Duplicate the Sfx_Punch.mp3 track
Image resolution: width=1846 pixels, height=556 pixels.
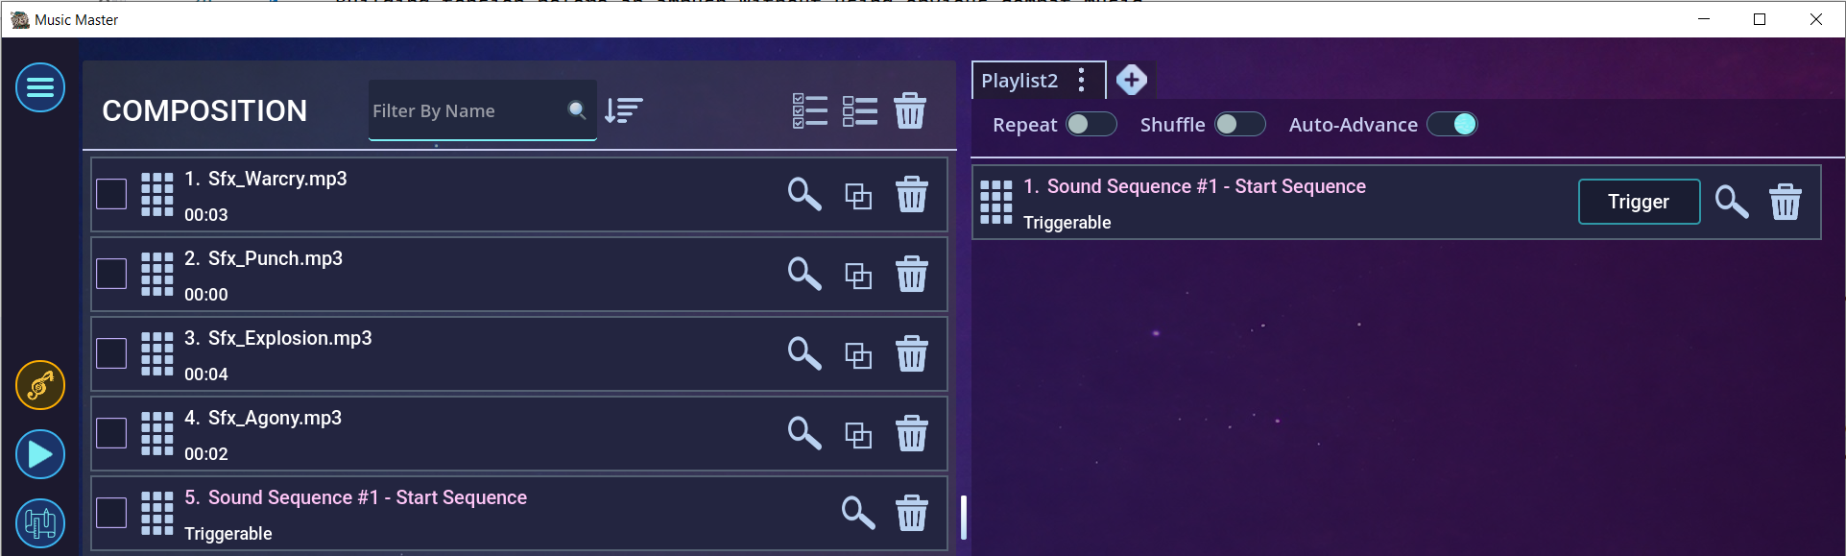point(858,276)
